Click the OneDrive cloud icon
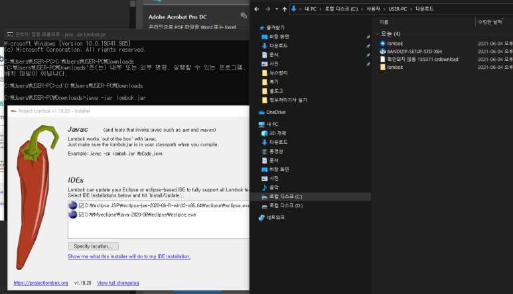513x294 pixels. (x=261, y=113)
